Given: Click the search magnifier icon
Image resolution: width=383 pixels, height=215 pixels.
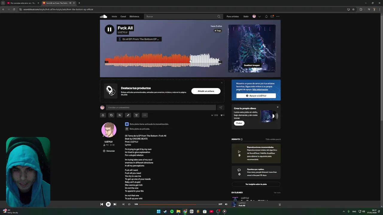Looking at the screenshot, I should tap(219, 16).
